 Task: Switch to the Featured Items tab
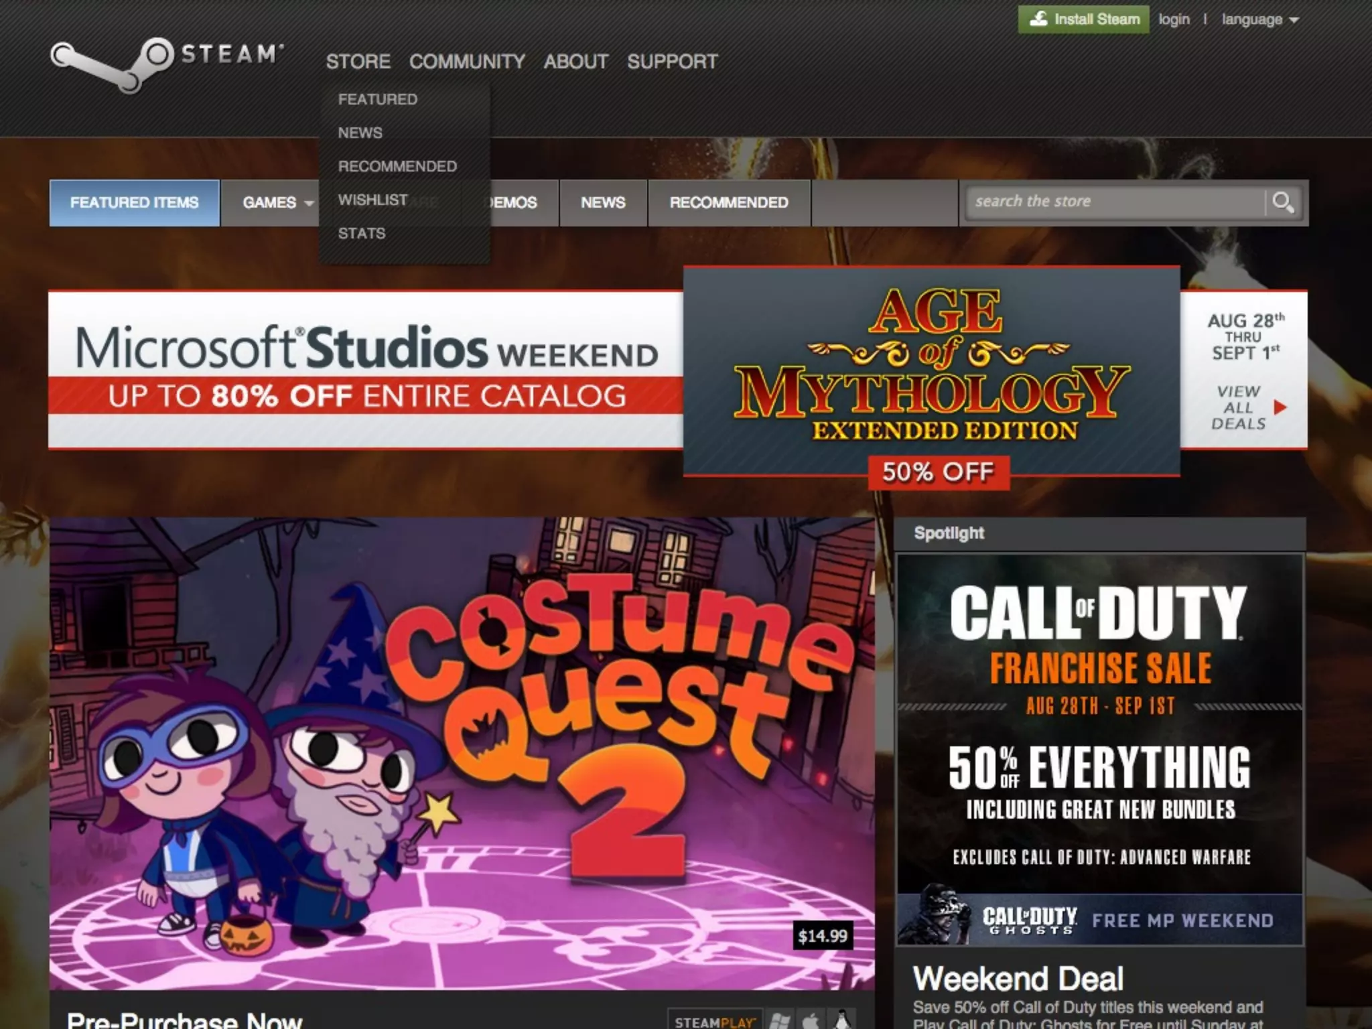[x=134, y=202]
